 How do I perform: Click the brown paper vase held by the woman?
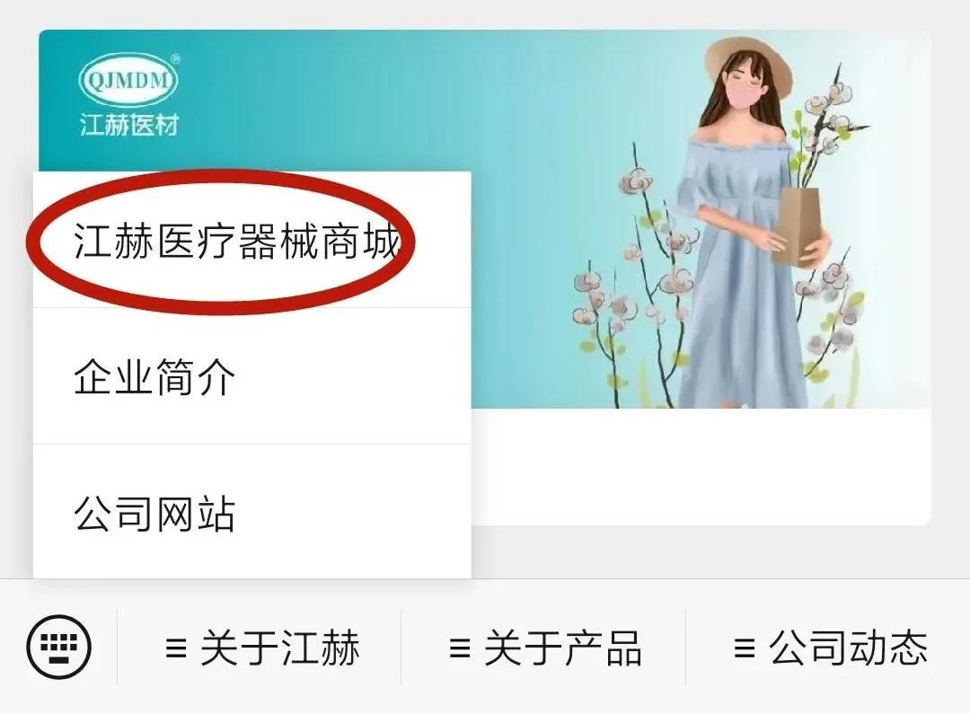tap(800, 225)
